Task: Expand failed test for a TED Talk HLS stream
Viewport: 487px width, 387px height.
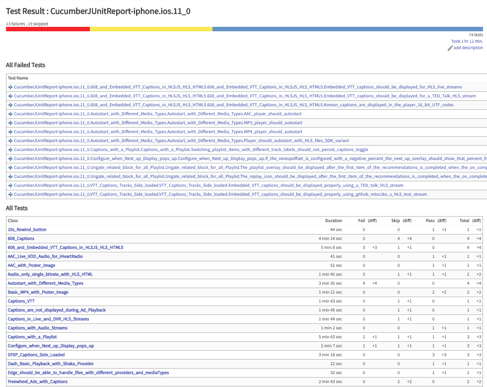Action: 10,96
